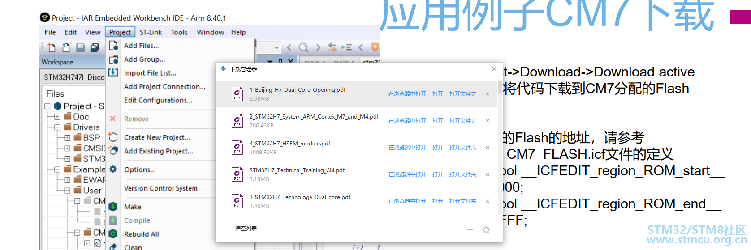
Task: Select Version Control System menu entry
Action: (x=160, y=188)
